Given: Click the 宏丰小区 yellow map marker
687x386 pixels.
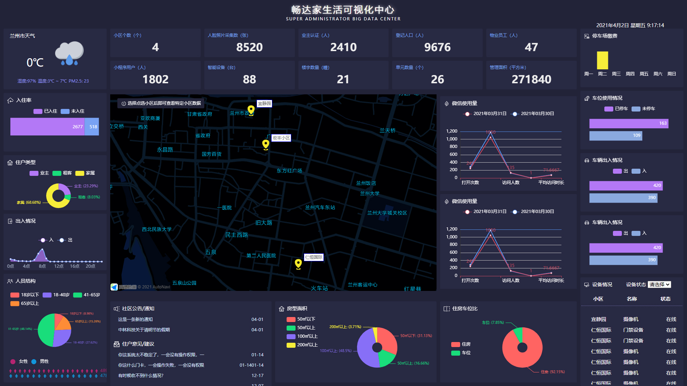Looking at the screenshot, I should [265, 144].
